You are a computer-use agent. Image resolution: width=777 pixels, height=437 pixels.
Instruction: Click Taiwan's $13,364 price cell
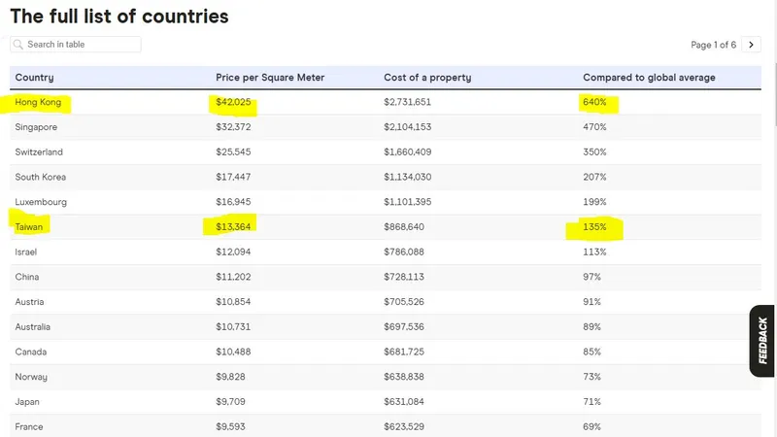(x=233, y=227)
